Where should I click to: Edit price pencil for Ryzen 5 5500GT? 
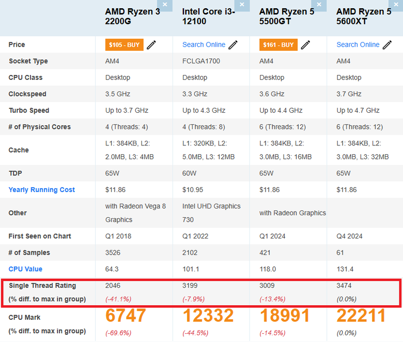pyautogui.click(x=305, y=45)
